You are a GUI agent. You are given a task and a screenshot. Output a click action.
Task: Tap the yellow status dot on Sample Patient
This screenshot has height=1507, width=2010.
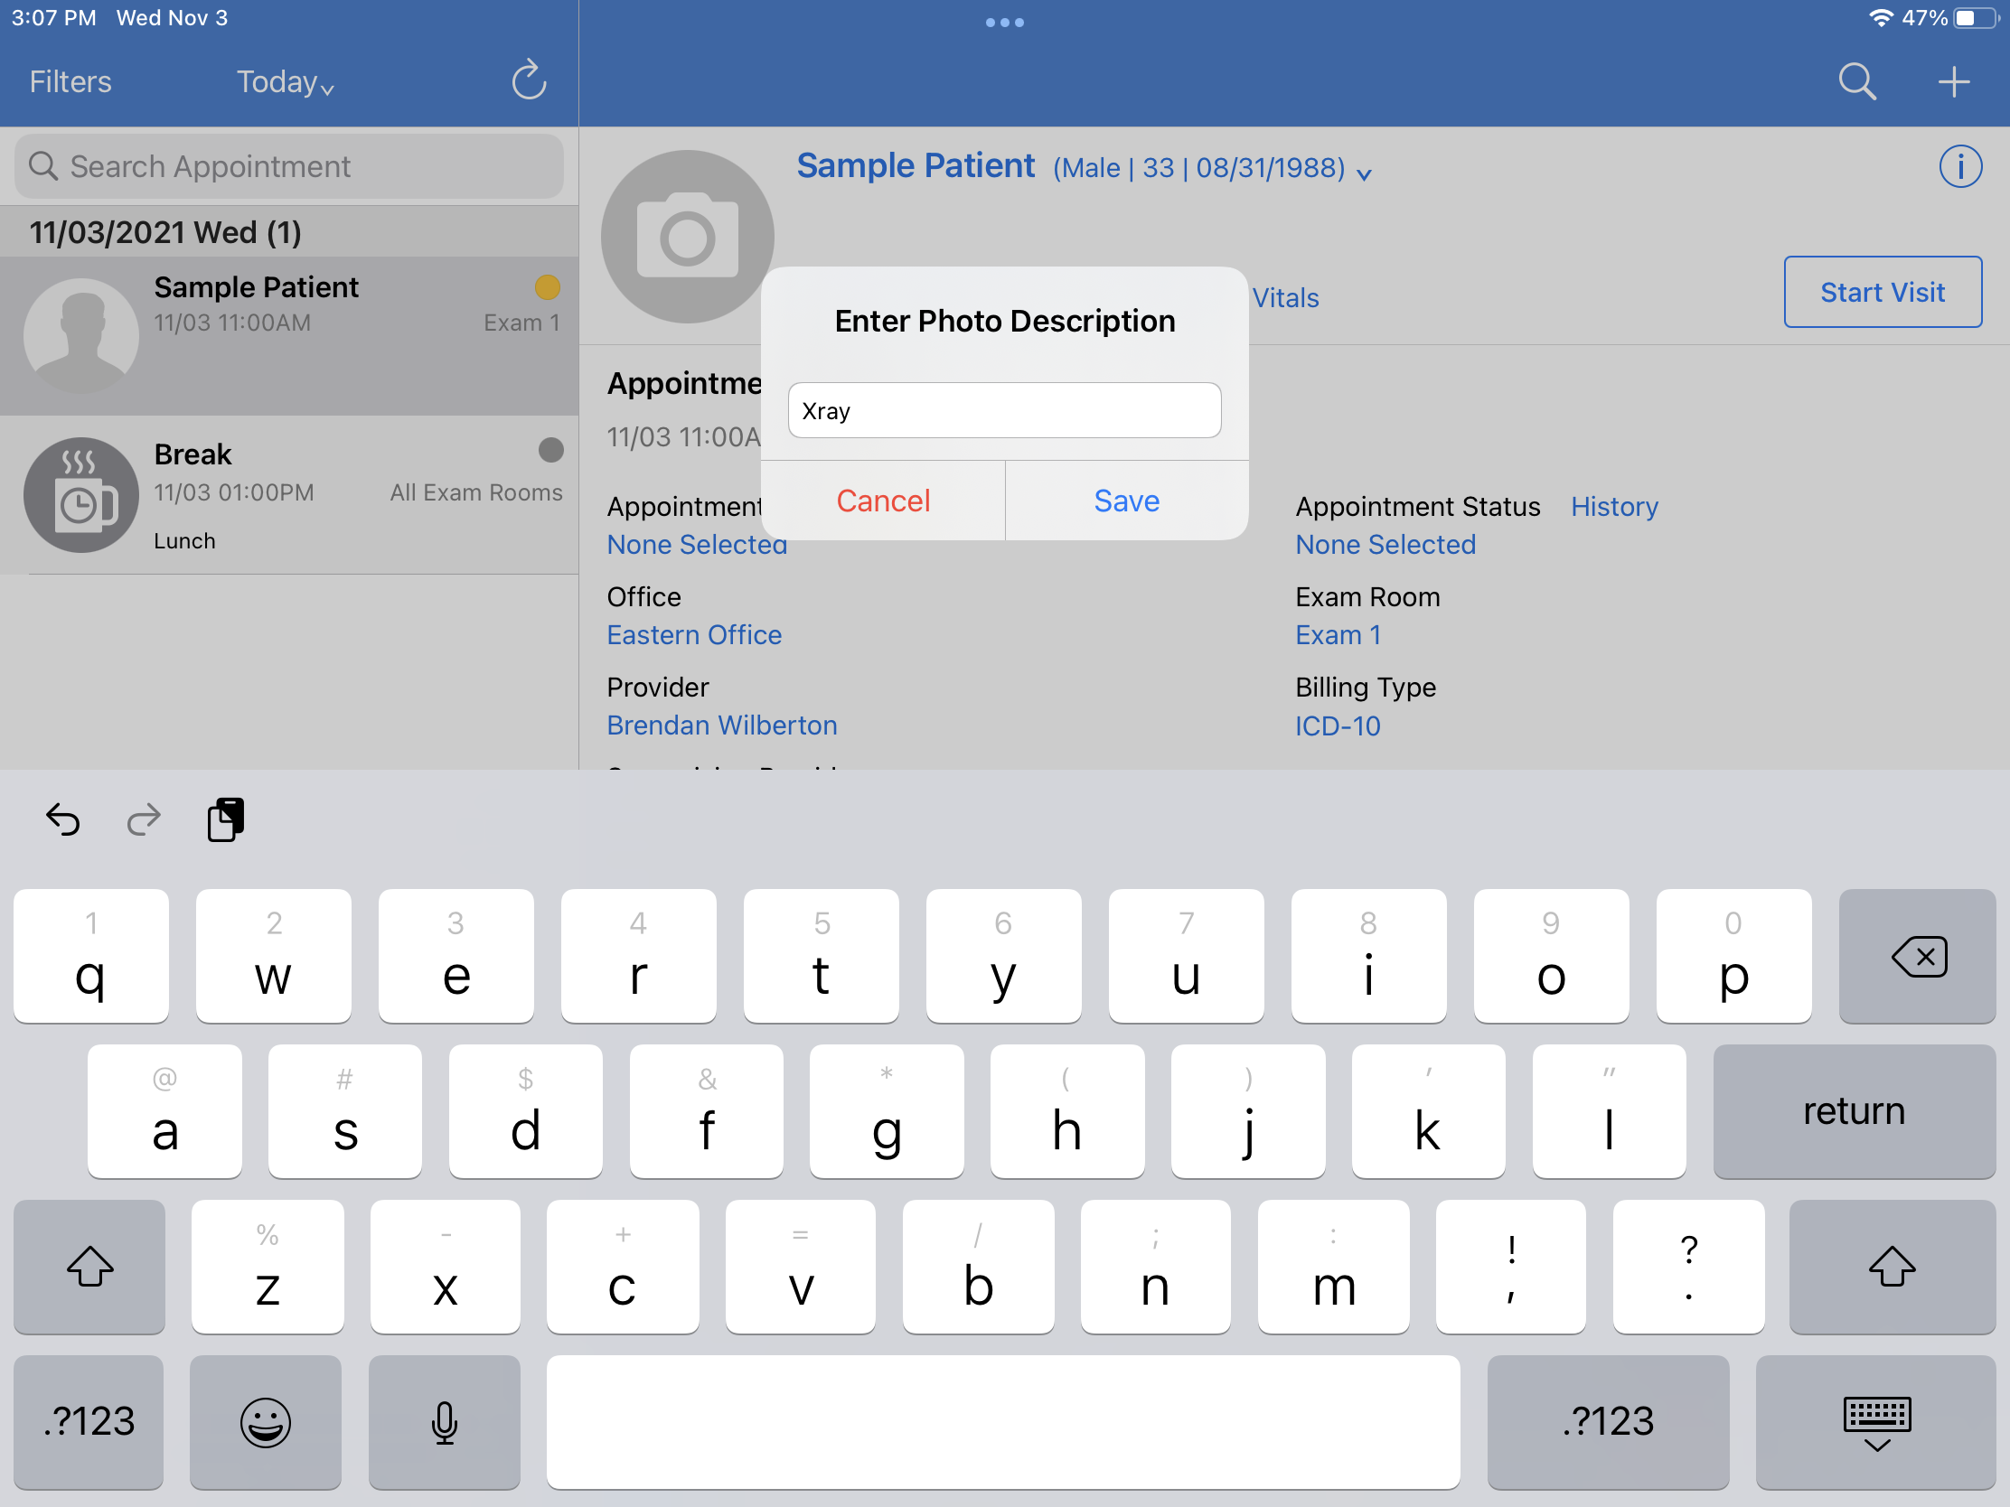point(547,287)
